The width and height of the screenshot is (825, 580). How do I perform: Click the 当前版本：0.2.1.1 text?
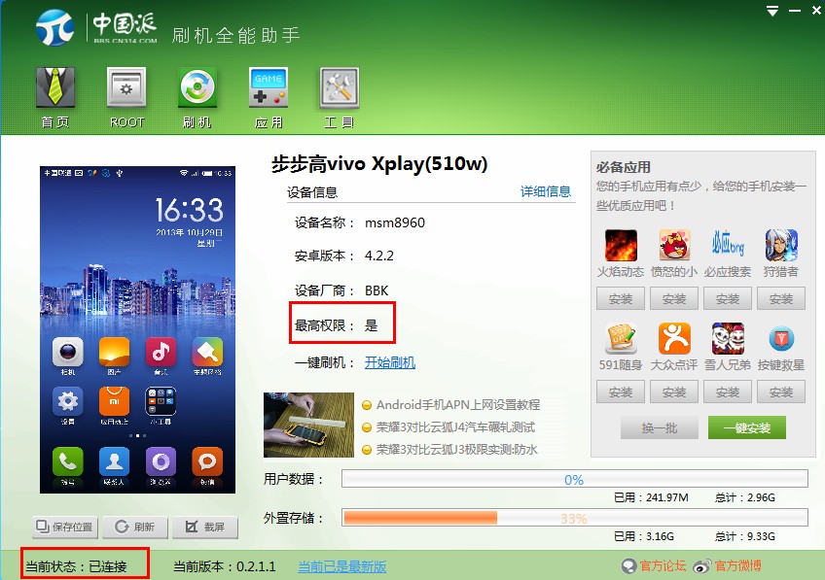[x=225, y=566]
